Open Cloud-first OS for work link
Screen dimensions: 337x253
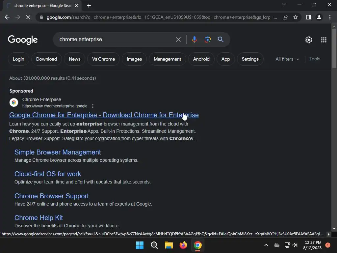coord(48,174)
